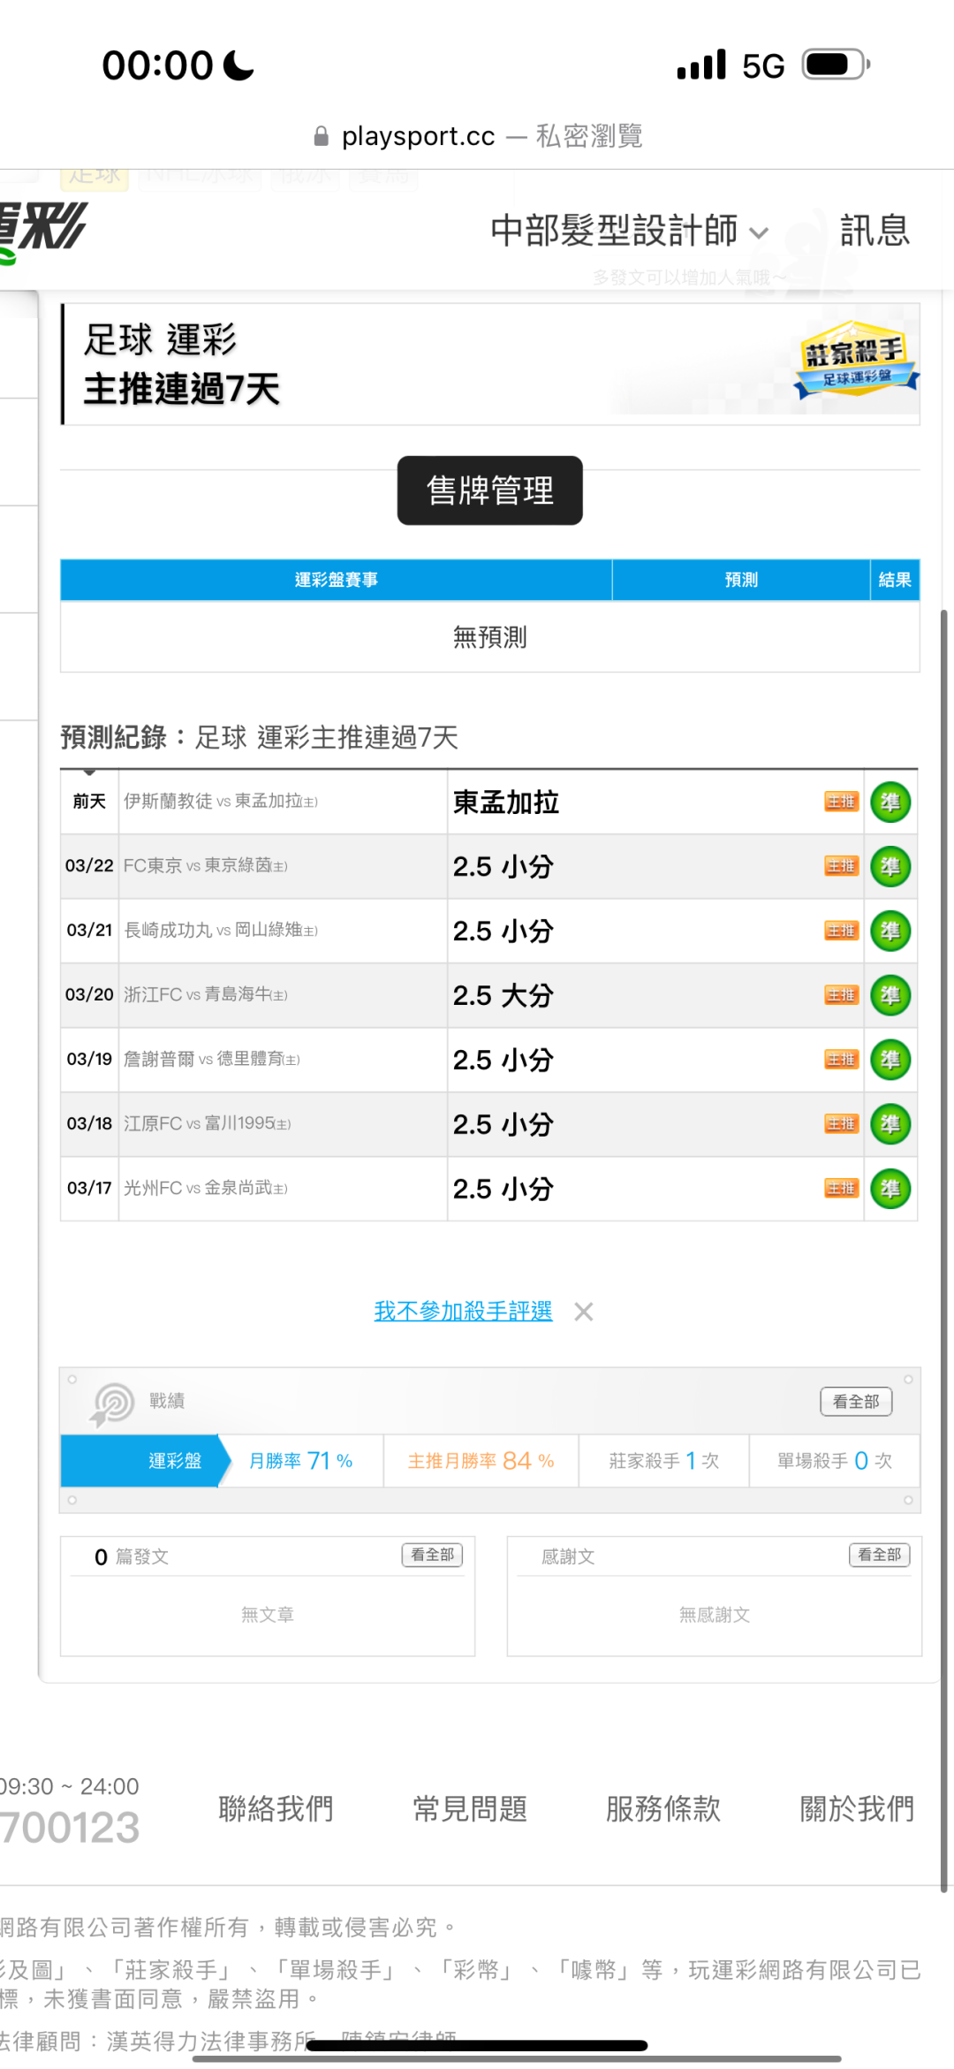Image resolution: width=954 pixels, height=2069 pixels.
Task: Click the 主推 tag on 03/20 row
Action: pyautogui.click(x=841, y=995)
